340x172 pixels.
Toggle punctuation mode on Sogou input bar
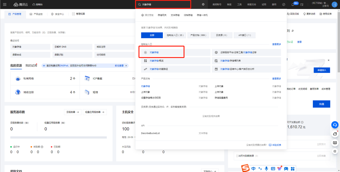(260, 169)
